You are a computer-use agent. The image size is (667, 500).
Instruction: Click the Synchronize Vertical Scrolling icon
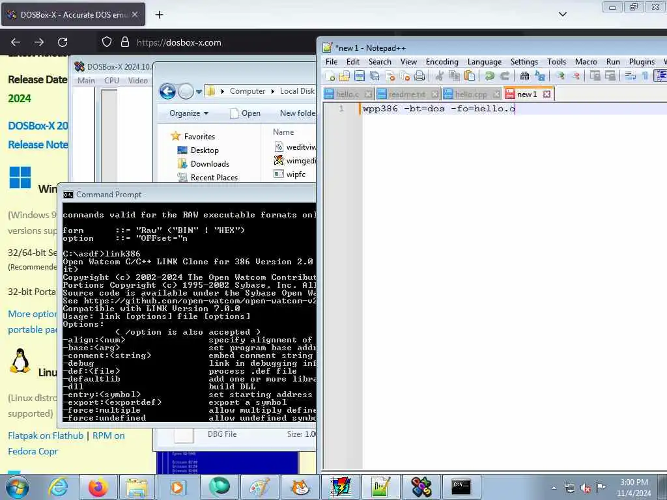coord(595,76)
